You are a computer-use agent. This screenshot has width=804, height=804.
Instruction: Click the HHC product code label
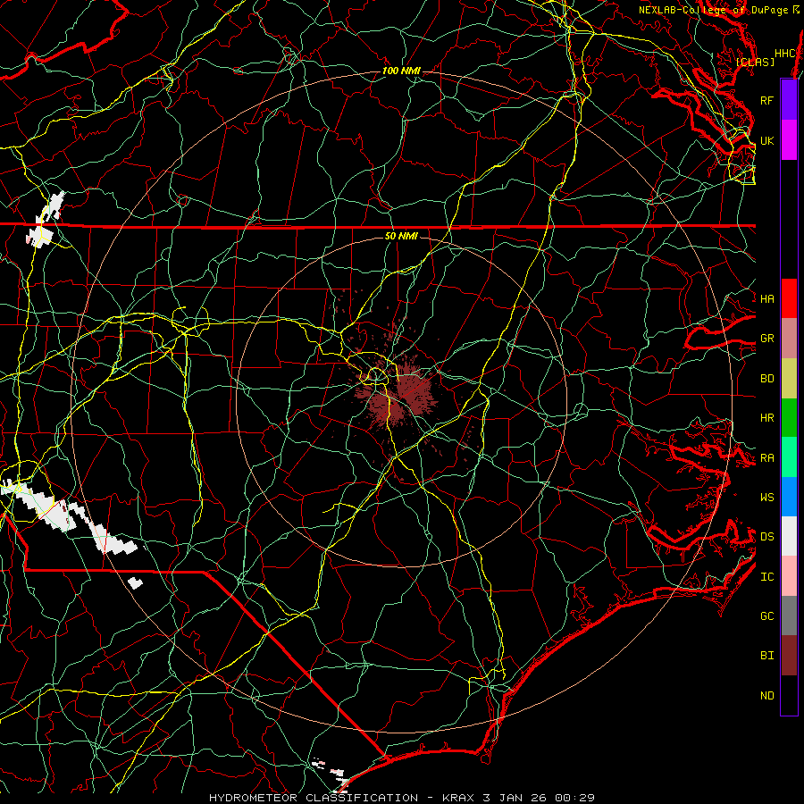(785, 54)
